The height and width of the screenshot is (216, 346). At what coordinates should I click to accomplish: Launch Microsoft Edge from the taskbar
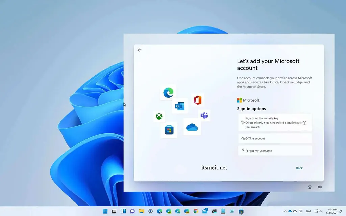point(160,212)
